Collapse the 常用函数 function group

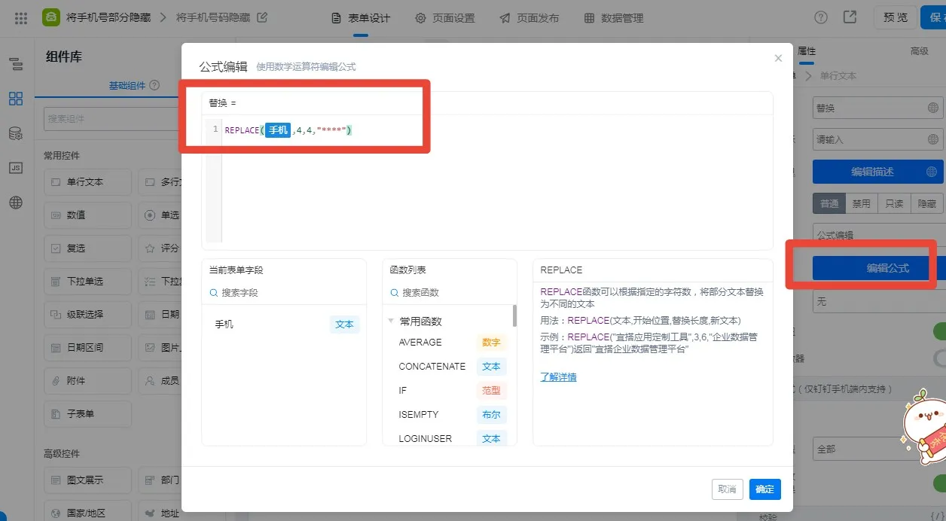391,320
